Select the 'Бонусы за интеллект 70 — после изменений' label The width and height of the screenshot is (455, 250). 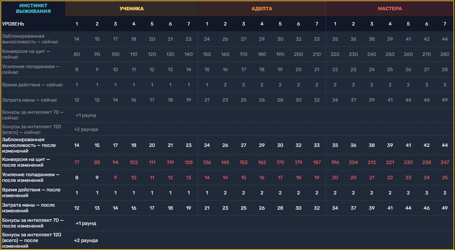[33, 223]
